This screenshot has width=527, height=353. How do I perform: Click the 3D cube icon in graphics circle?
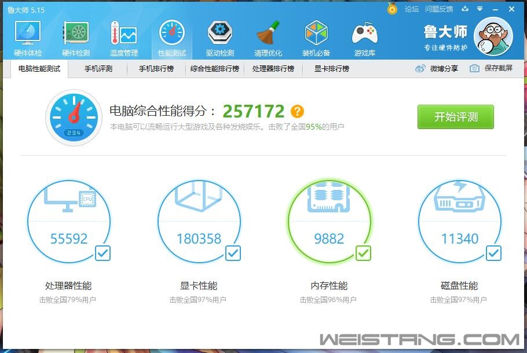[198, 196]
